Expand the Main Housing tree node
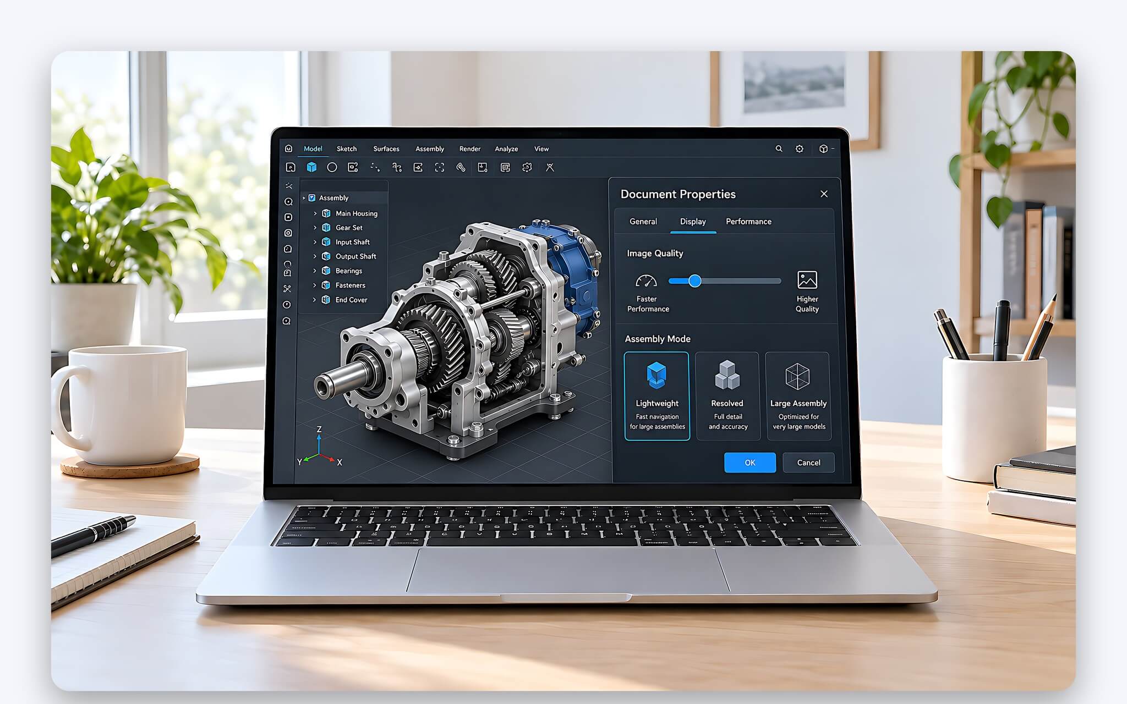This screenshot has width=1127, height=704. click(315, 213)
